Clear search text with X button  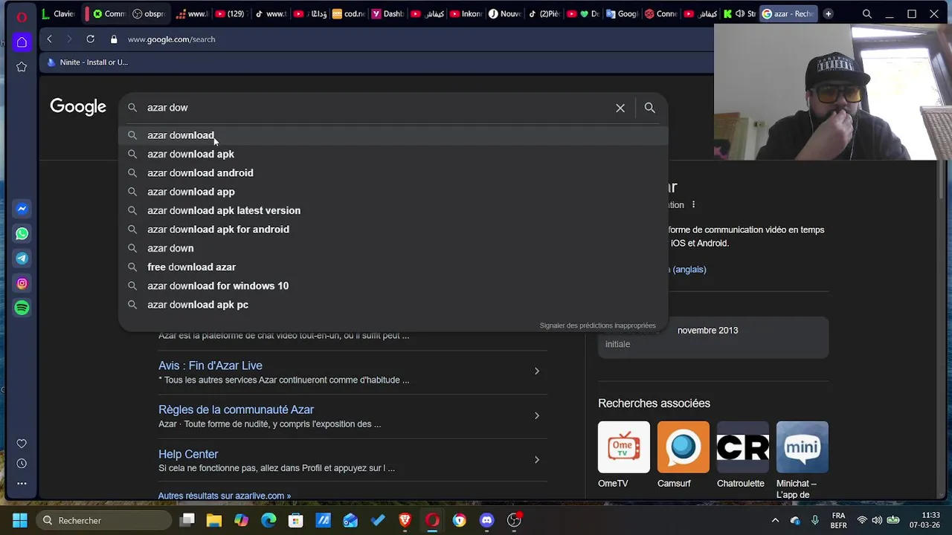[620, 108]
